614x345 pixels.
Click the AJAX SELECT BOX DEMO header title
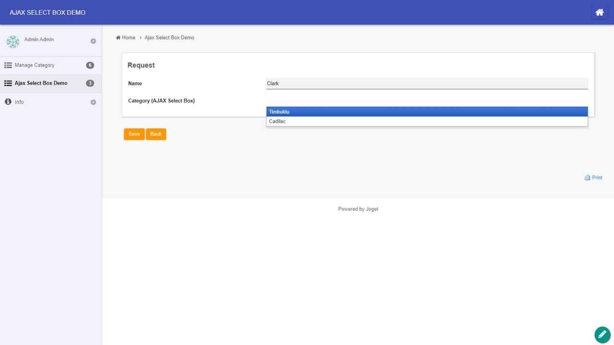tap(47, 12)
